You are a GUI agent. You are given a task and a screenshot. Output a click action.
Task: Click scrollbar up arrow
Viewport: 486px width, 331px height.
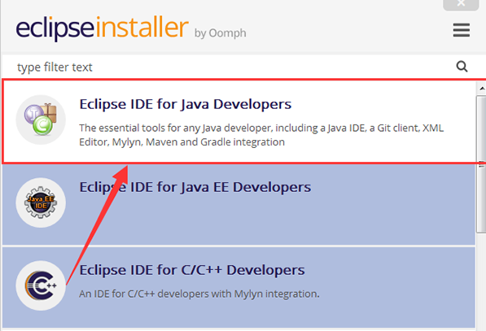point(481,89)
